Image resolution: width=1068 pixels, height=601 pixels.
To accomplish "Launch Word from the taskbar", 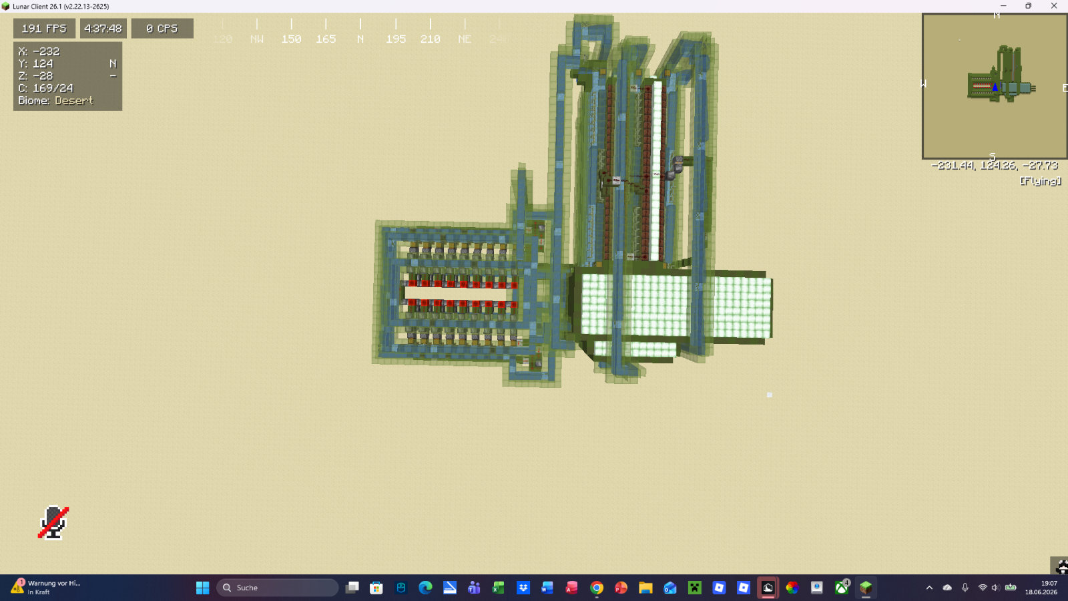I will tap(547, 588).
